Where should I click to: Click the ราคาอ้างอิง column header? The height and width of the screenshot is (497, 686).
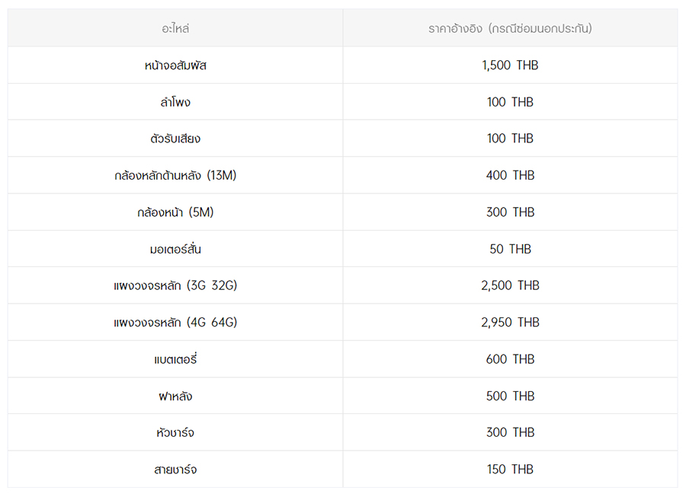[510, 28]
